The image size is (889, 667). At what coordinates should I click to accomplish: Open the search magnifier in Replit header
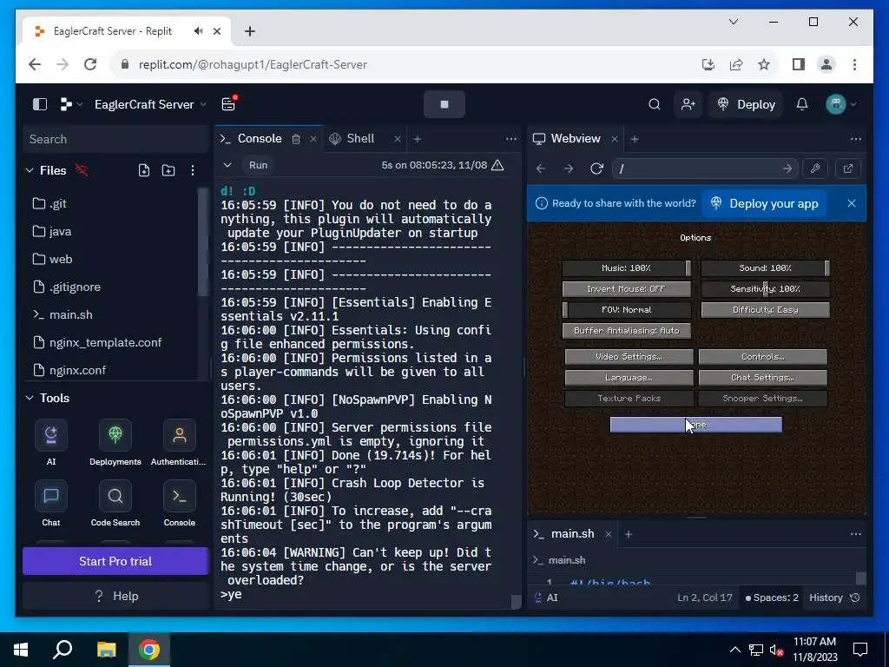(655, 104)
